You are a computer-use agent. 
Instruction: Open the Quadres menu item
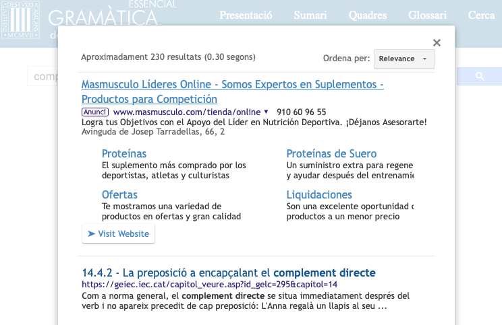click(368, 15)
